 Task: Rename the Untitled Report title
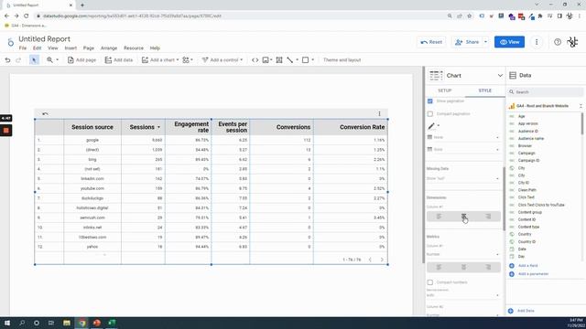tap(45, 38)
